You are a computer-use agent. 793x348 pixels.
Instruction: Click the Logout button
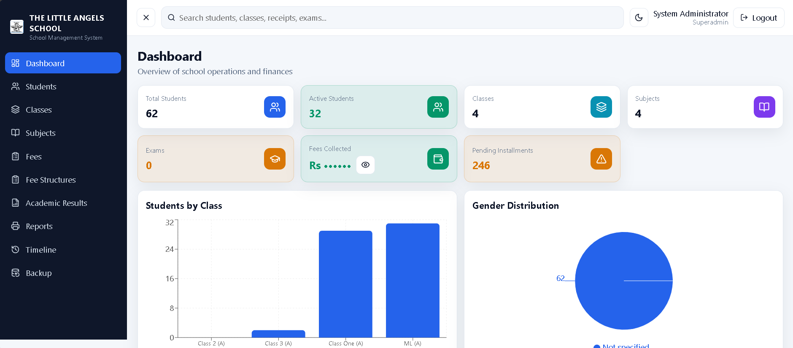pos(758,18)
